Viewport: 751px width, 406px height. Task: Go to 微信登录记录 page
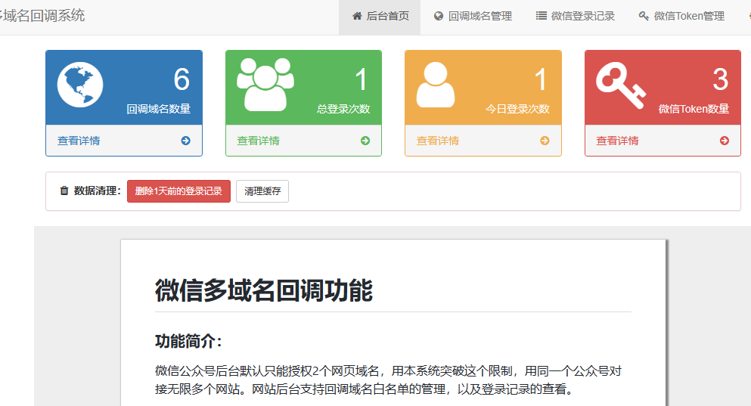tap(575, 16)
